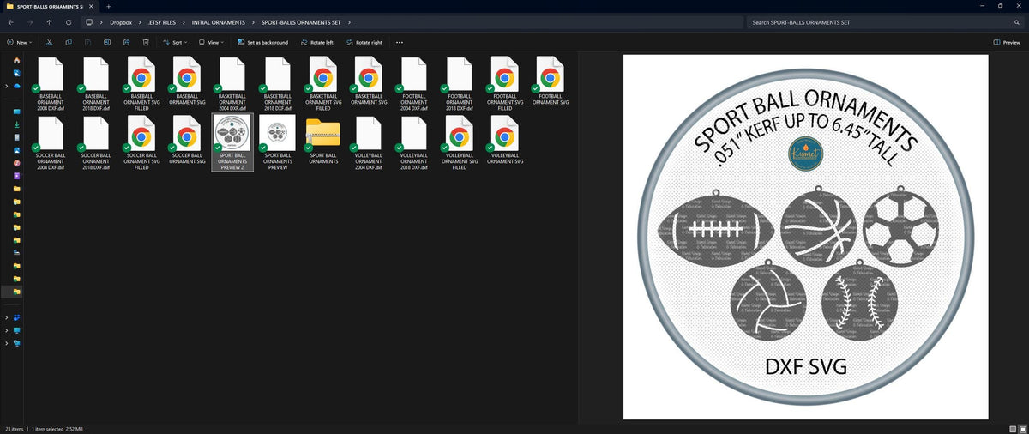Close the SPORT-BALLS ORNAMENTS tab
This screenshot has height=434, width=1029.
(92, 6)
